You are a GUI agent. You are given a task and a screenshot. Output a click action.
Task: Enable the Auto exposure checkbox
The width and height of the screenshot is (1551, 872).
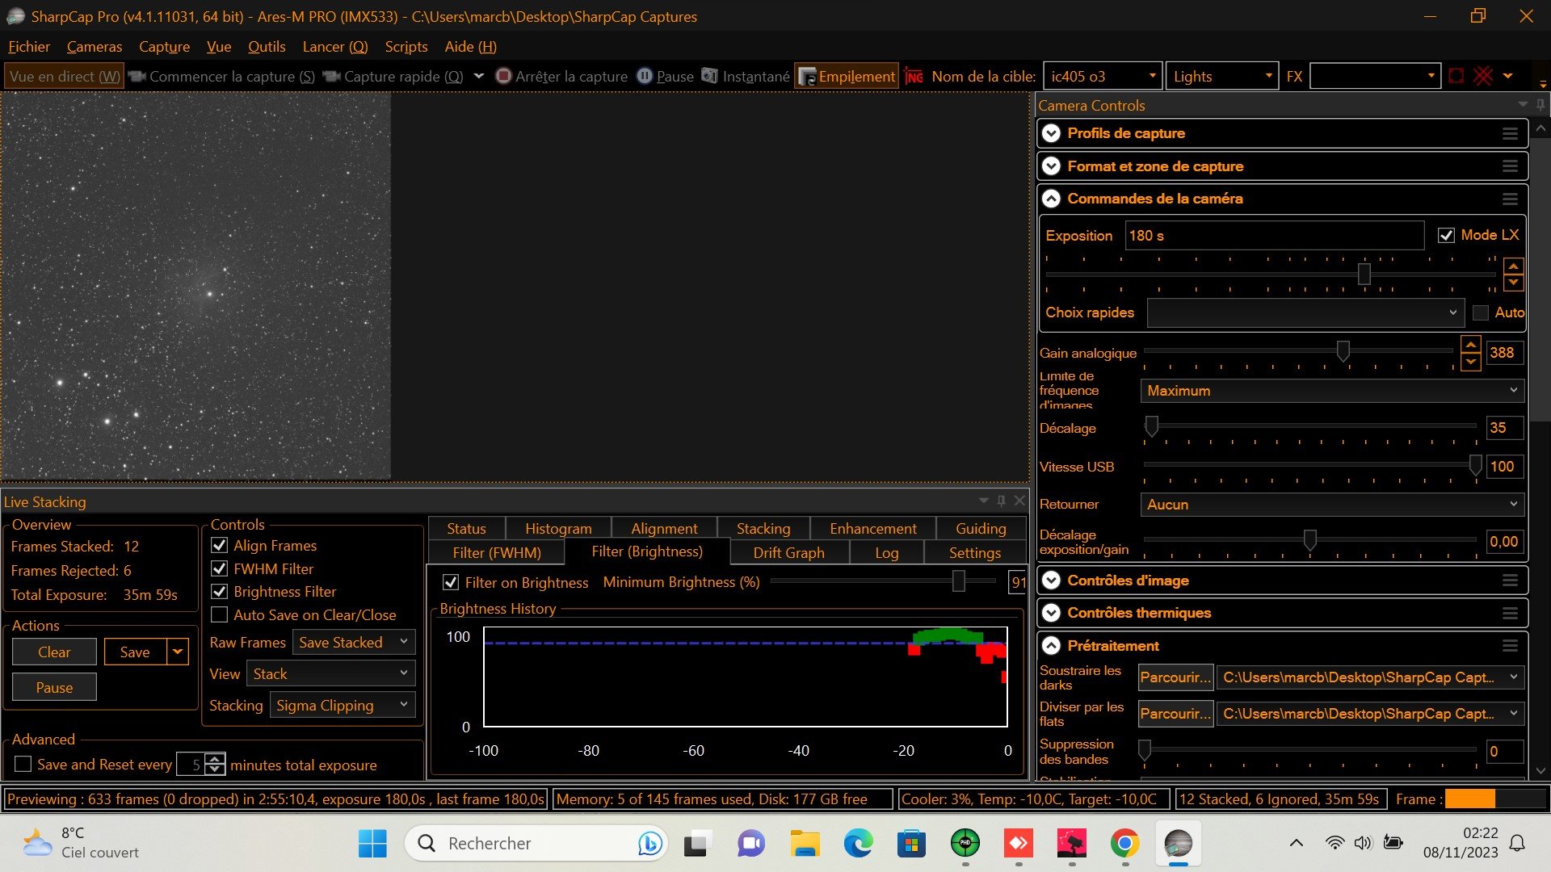coord(1481,312)
